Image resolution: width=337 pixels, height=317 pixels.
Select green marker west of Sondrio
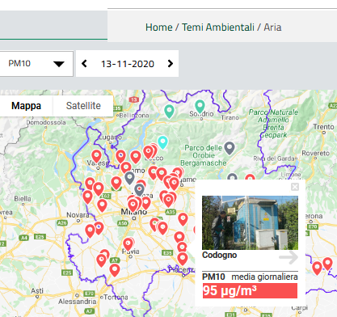pos(169,112)
